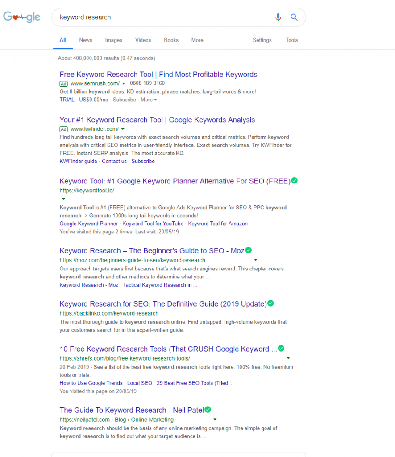The width and height of the screenshot is (395, 457).
Task: Open 10 Free Keyword Research Tools result
Action: (168, 349)
